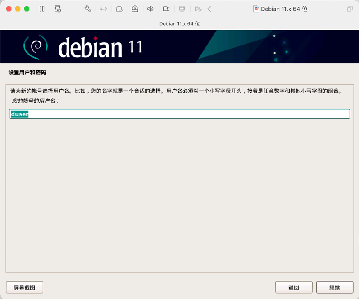Minimize window with yellow button
359x299 pixels.
click(x=17, y=9)
